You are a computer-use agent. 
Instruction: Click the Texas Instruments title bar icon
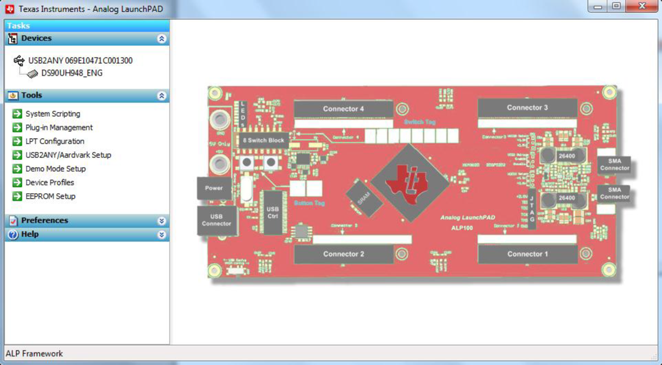coord(10,9)
